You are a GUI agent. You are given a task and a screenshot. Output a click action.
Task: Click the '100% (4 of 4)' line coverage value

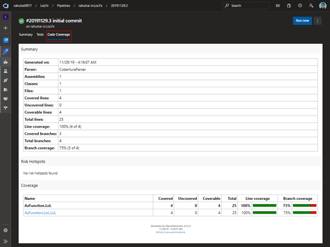70,127
